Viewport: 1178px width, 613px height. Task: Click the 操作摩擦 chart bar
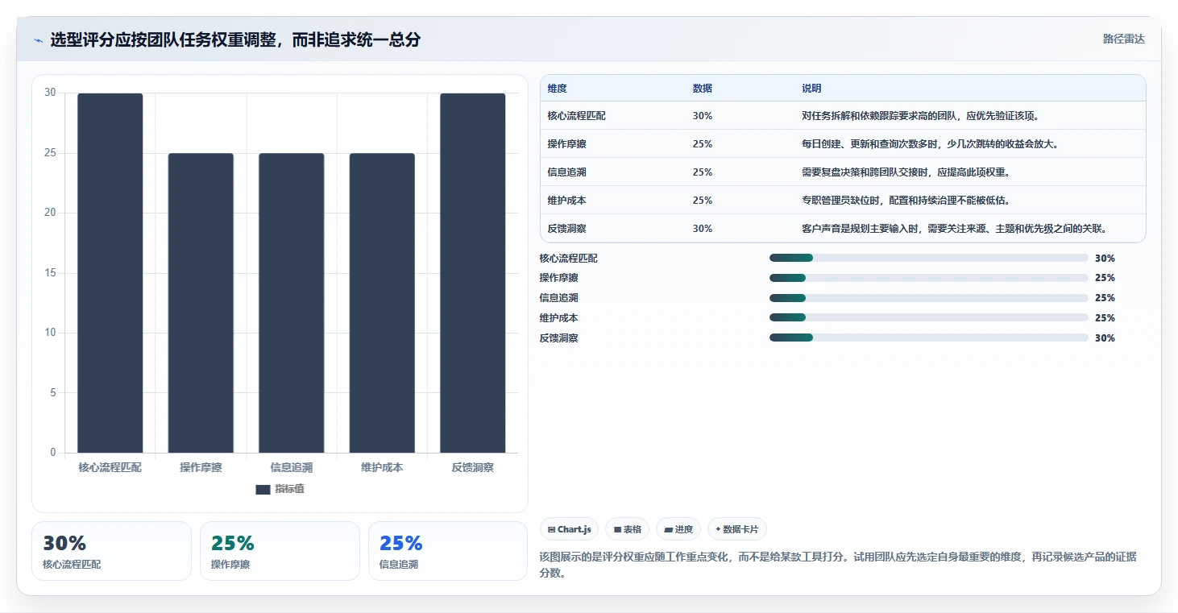pyautogui.click(x=201, y=303)
